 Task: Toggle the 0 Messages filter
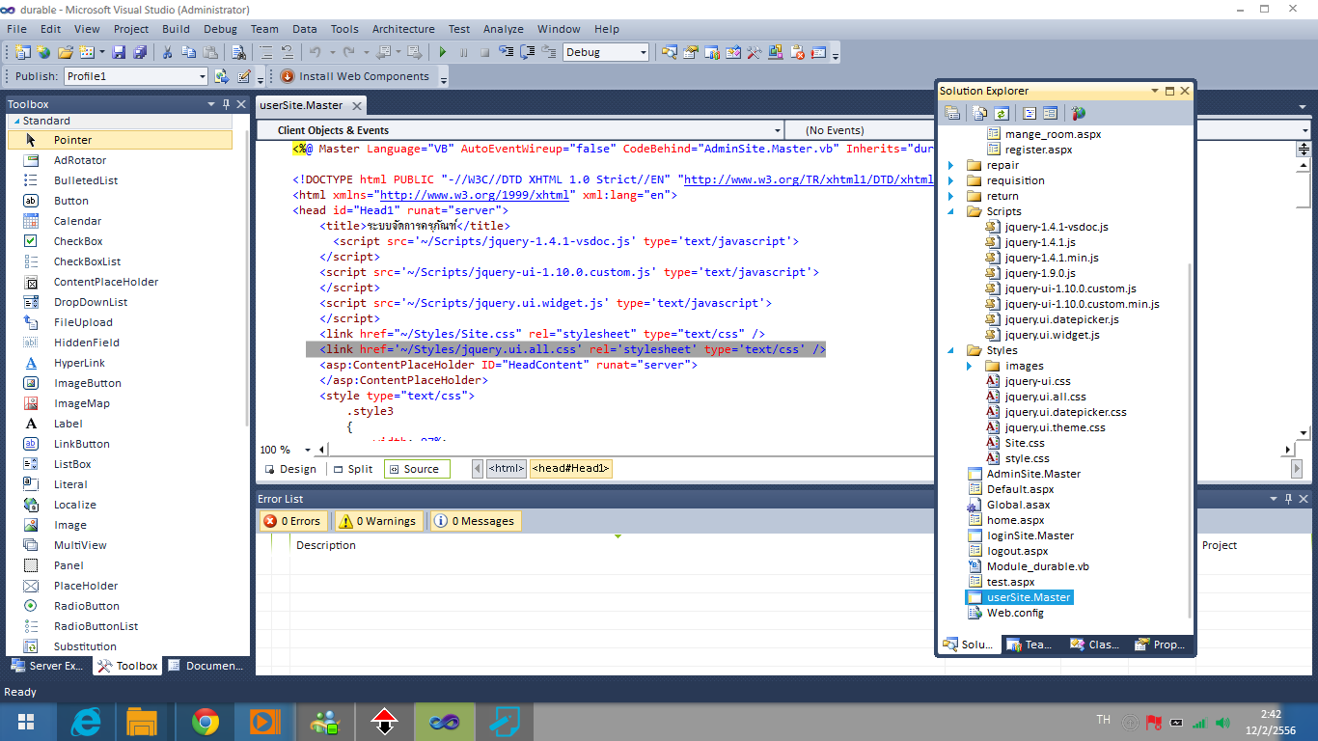(x=475, y=521)
